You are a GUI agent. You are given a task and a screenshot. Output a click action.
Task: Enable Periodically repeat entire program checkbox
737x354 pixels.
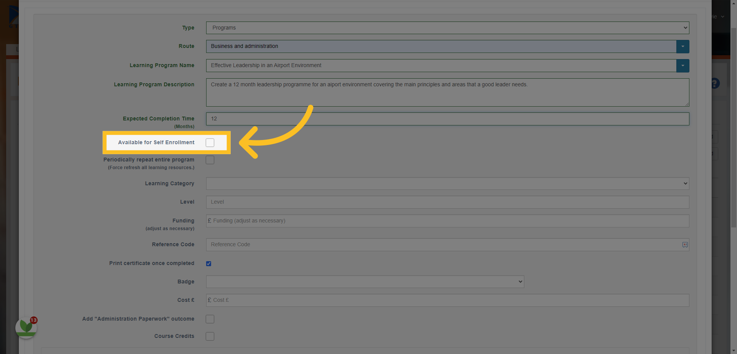tap(210, 160)
